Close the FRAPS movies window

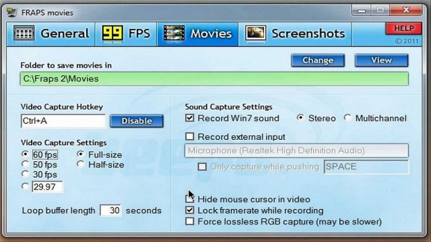[406, 11]
